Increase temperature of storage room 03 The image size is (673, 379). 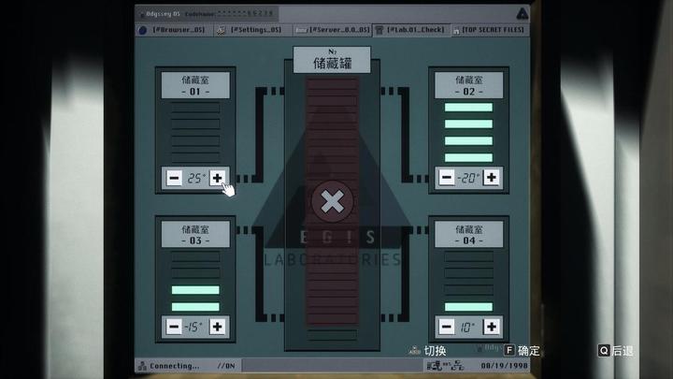click(x=217, y=327)
